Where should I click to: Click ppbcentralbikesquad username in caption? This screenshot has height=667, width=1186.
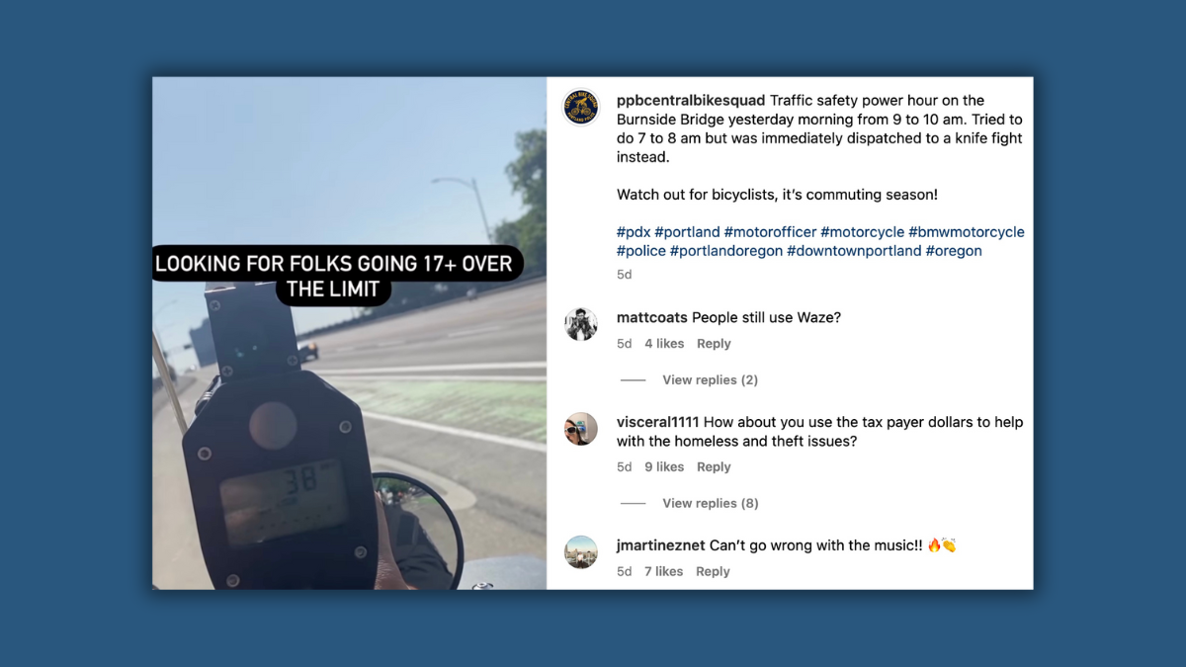pos(691,100)
